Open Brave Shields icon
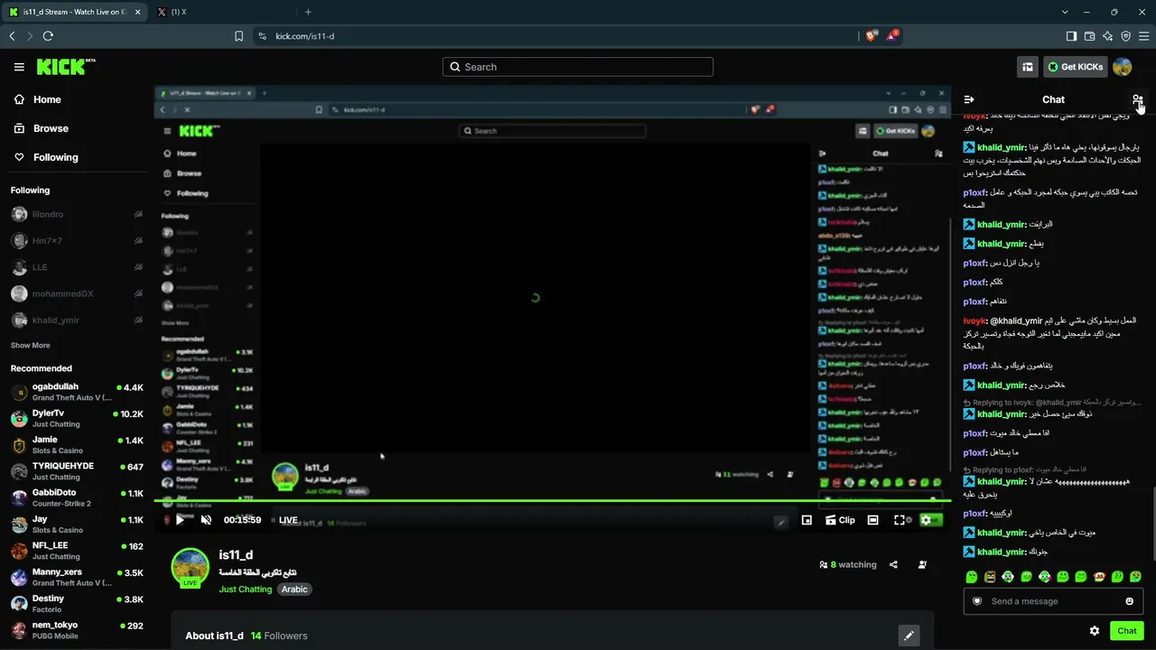 [871, 36]
